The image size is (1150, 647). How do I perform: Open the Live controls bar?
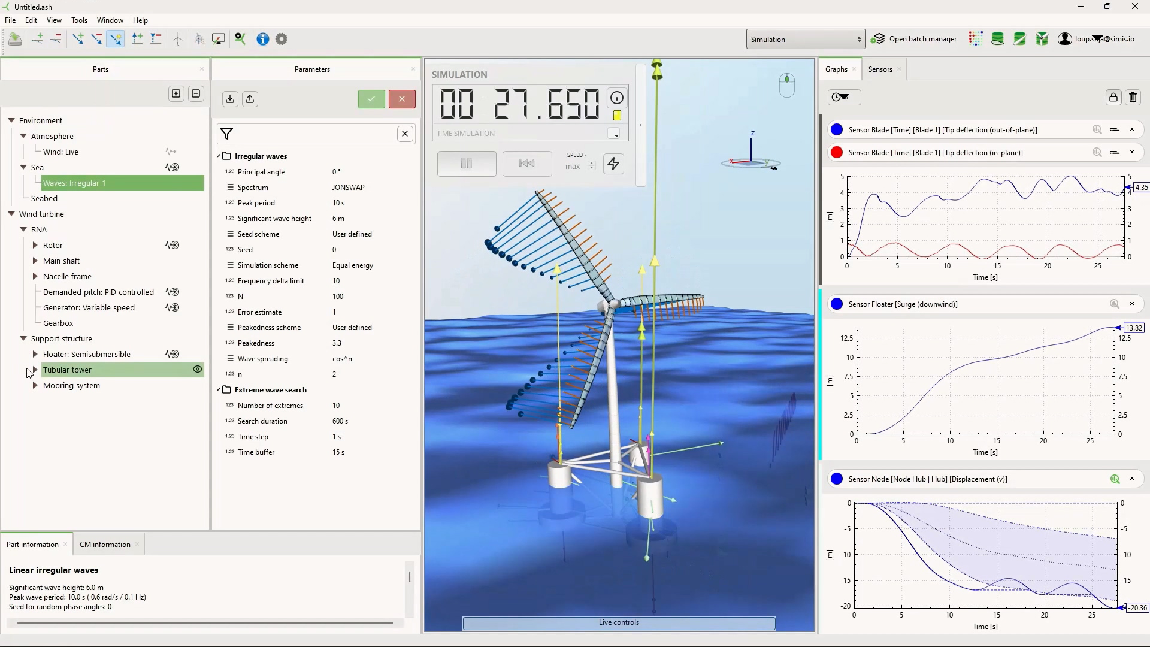tap(619, 623)
